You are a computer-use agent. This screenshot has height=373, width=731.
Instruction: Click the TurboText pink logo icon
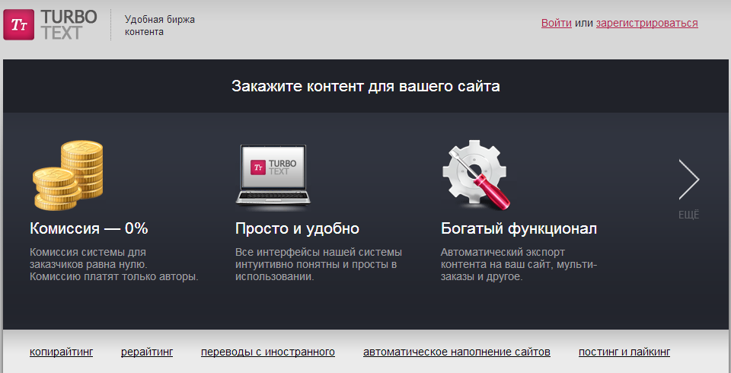[x=18, y=24]
